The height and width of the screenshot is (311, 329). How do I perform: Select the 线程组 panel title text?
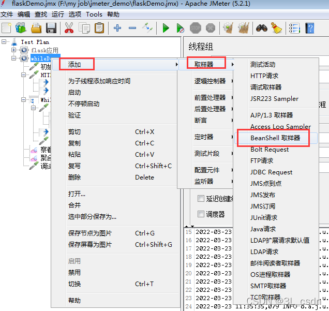tap(201, 47)
